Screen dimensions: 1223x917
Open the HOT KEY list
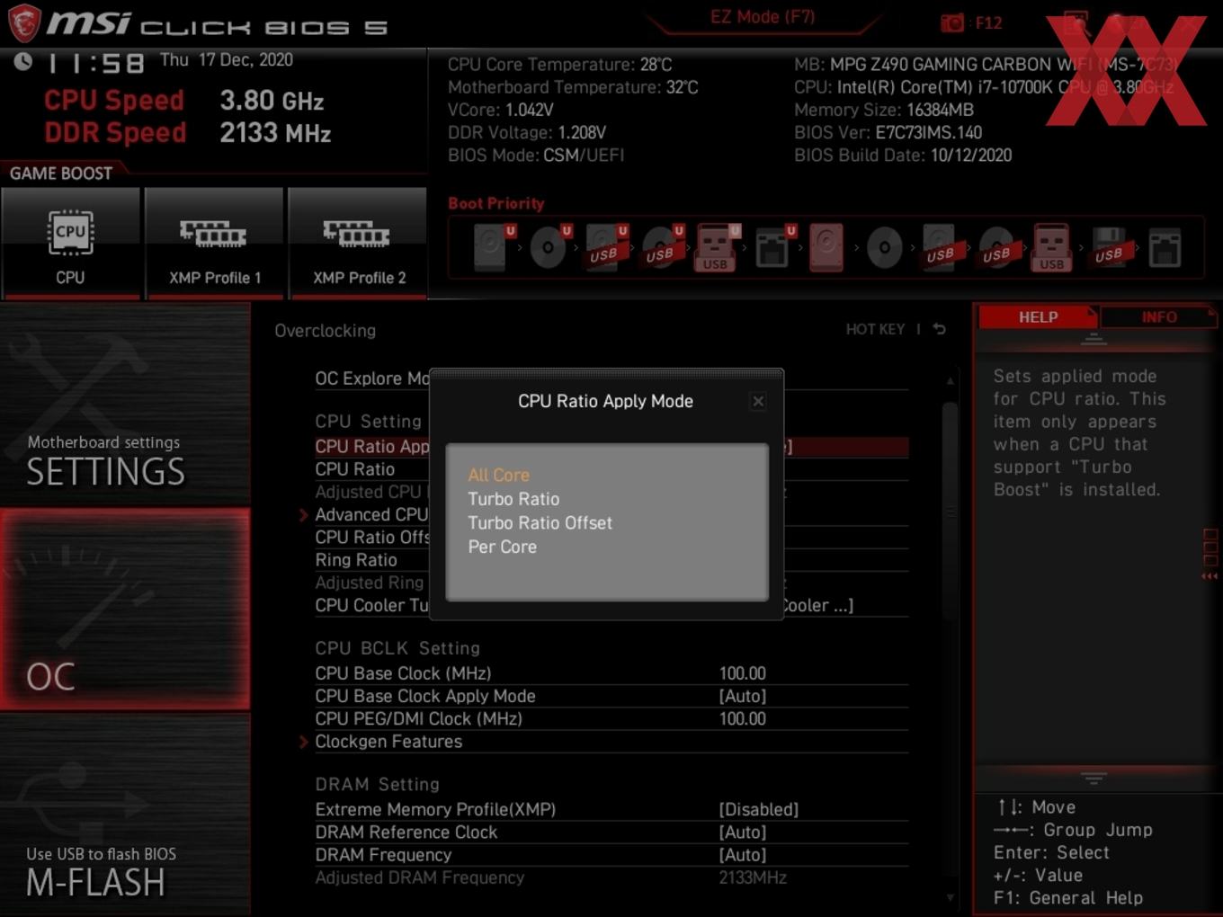pos(875,329)
